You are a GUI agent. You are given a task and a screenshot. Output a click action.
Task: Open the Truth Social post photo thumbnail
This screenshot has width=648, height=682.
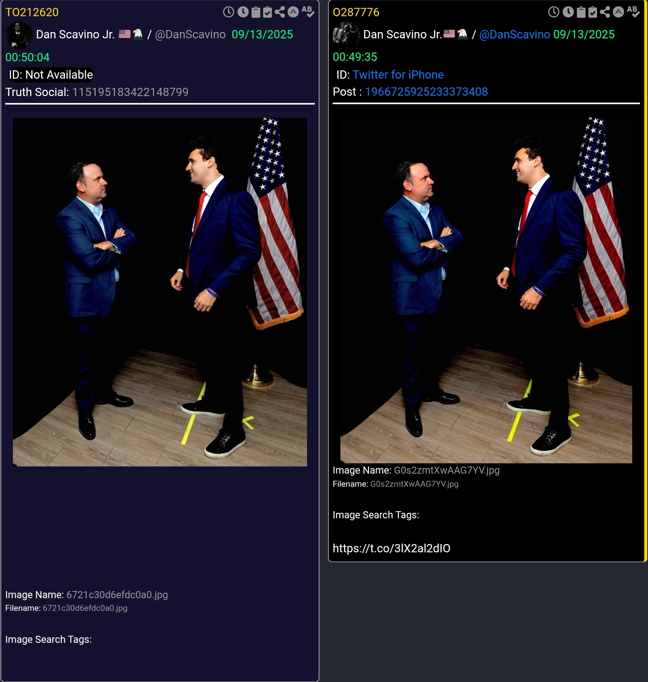[x=160, y=292]
